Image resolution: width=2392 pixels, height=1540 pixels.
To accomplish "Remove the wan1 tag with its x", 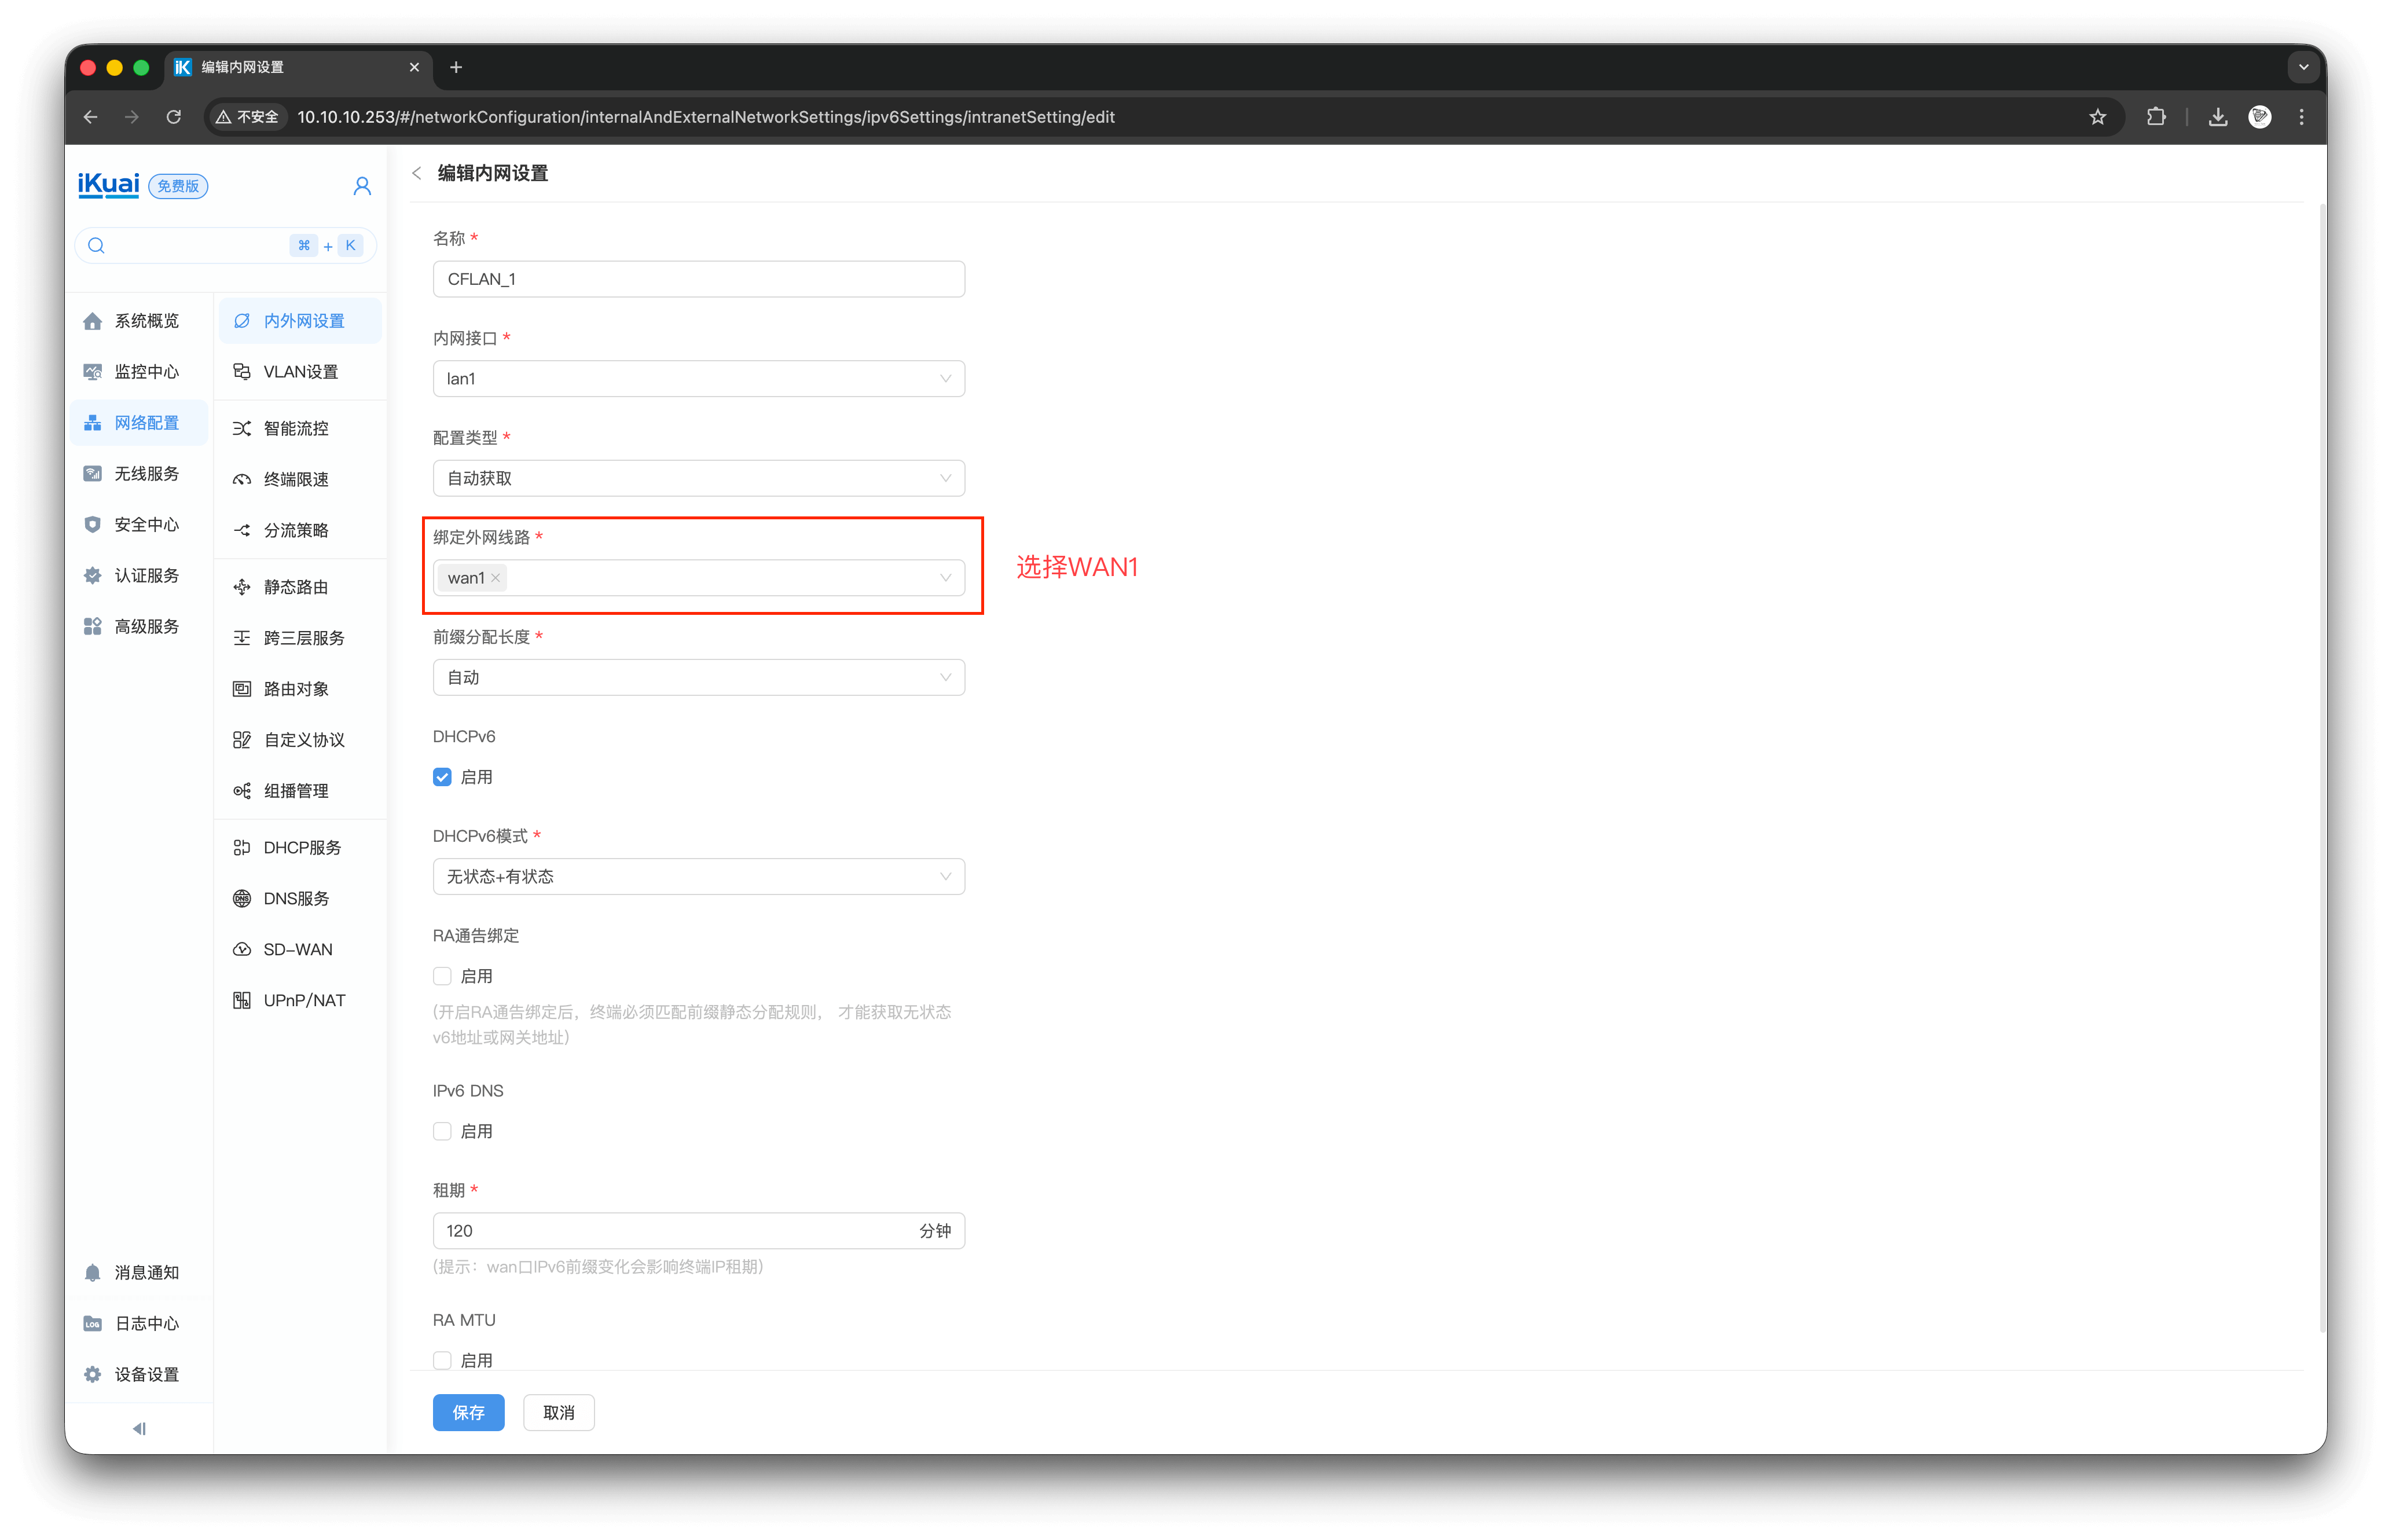I will 496,578.
